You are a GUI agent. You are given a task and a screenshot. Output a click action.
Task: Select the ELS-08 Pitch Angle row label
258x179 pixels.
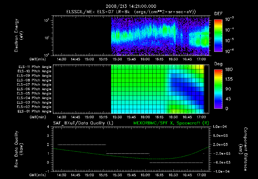34,80
